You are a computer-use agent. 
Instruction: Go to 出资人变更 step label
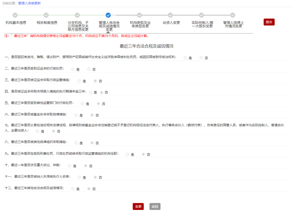[171, 23]
